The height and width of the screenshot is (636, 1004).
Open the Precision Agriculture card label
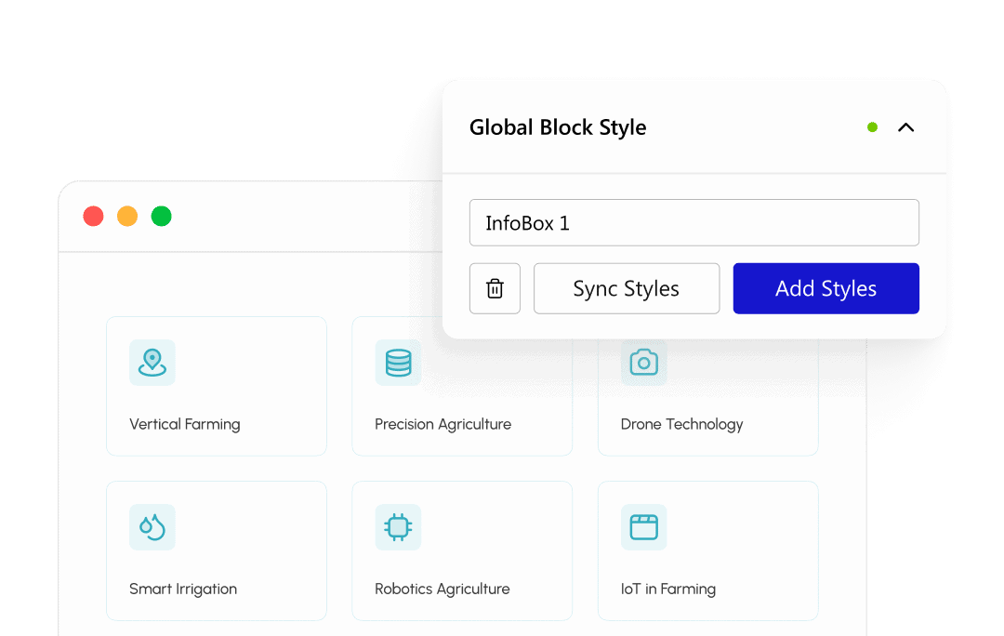pos(443,424)
